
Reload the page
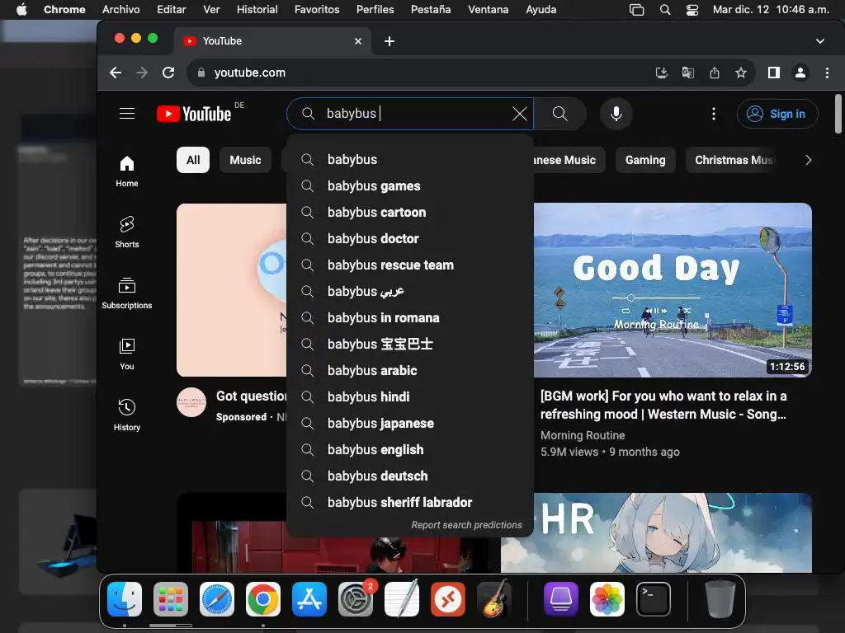coord(168,73)
